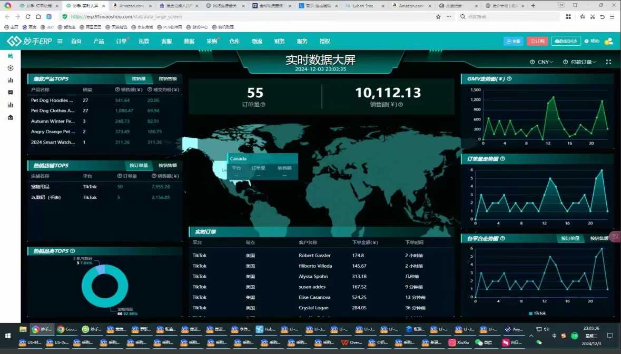Switch 爆款产品TOP5 to 按销售额

click(x=167, y=79)
